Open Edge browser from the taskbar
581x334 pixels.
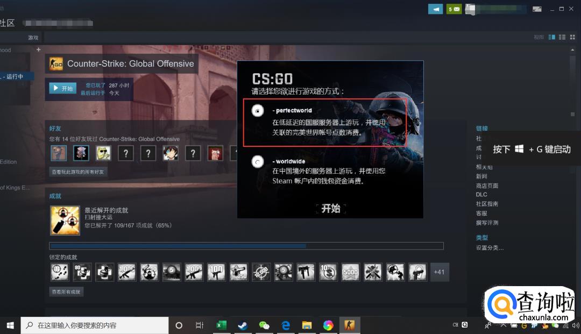point(286,325)
